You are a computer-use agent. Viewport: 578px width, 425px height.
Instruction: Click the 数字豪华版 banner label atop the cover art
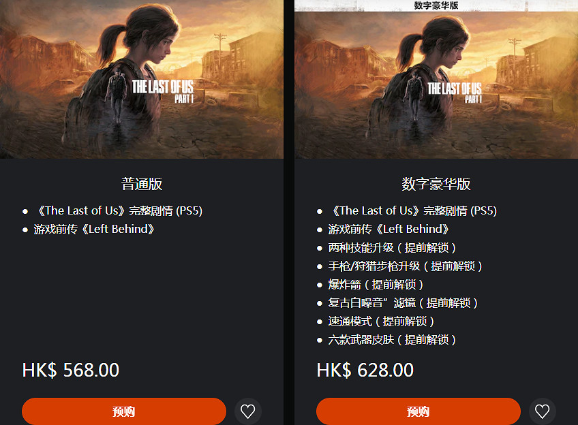tap(436, 5)
